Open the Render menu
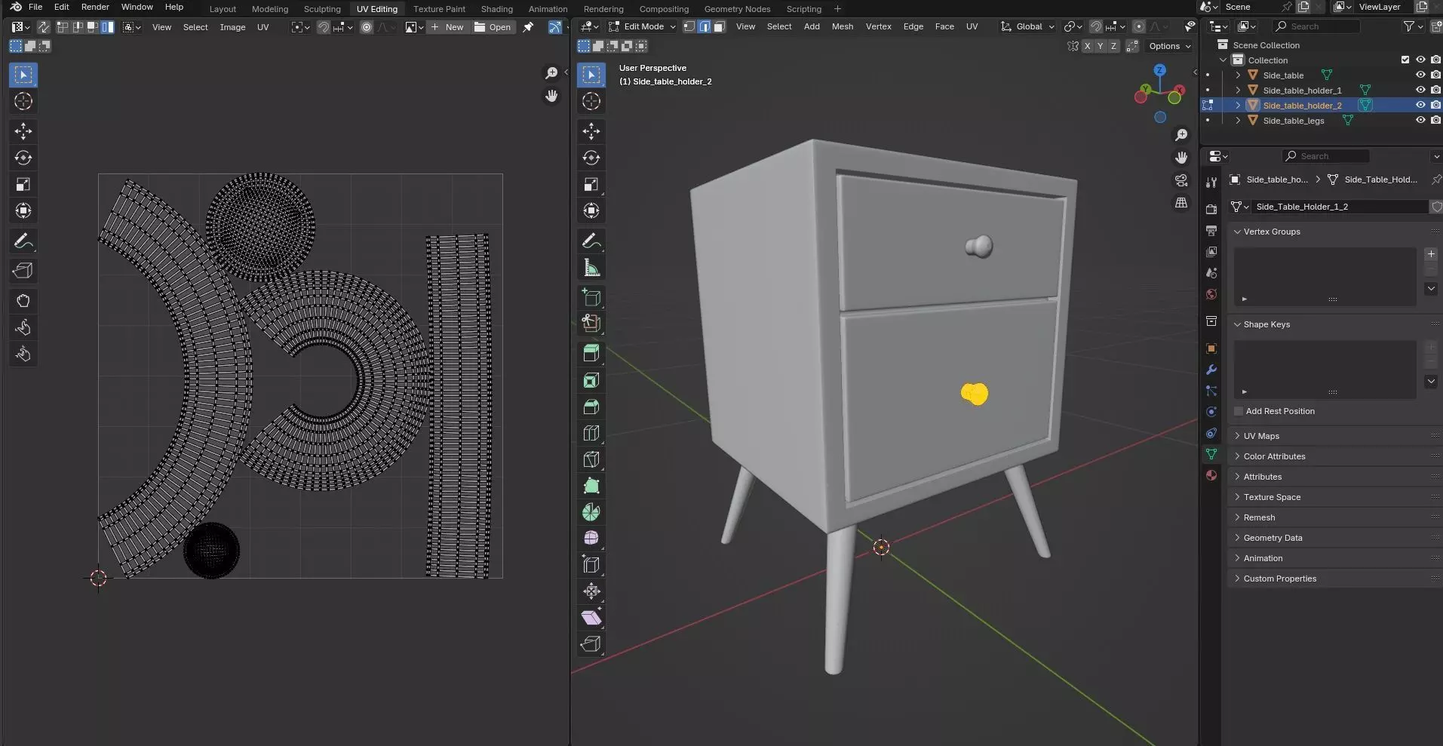Image resolution: width=1443 pixels, height=746 pixels. click(x=95, y=7)
